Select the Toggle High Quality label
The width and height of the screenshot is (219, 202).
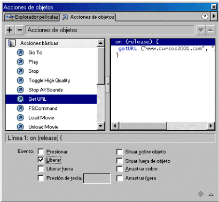49,80
